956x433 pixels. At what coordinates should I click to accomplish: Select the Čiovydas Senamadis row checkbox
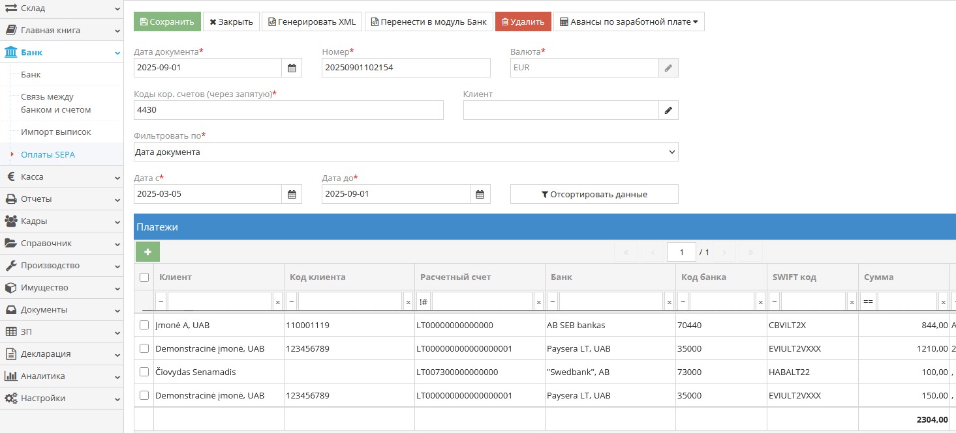[144, 372]
